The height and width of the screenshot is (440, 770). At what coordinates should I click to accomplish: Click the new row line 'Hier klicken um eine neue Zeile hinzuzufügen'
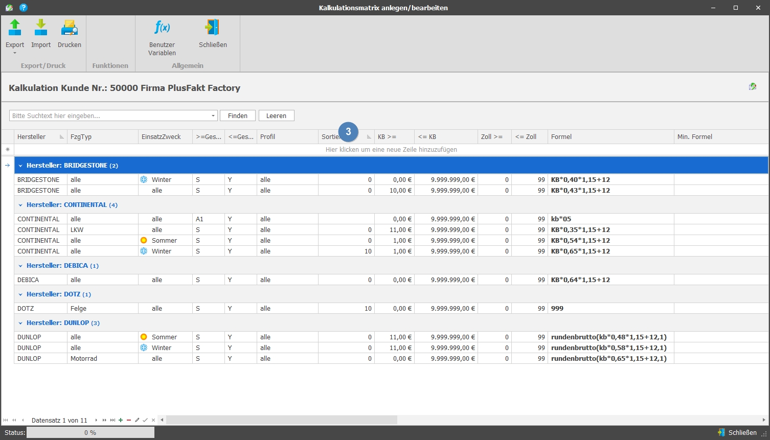point(391,150)
